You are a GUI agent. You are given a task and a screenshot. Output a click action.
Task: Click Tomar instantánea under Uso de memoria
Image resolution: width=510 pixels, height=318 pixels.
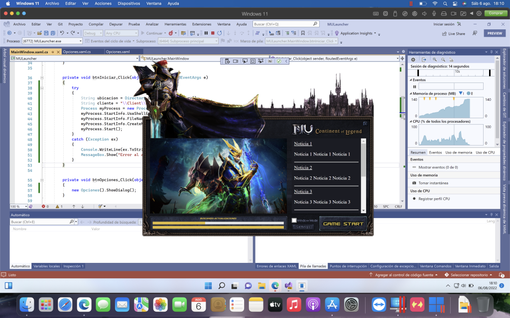(x=430, y=183)
